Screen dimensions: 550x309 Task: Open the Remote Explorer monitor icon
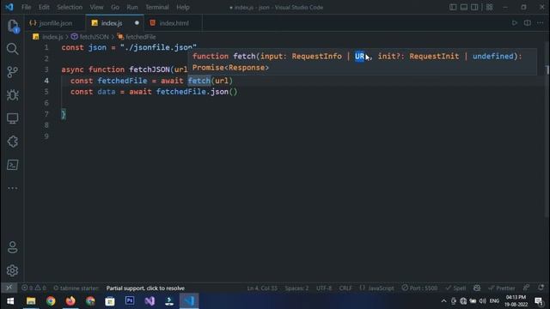[x=12, y=118]
